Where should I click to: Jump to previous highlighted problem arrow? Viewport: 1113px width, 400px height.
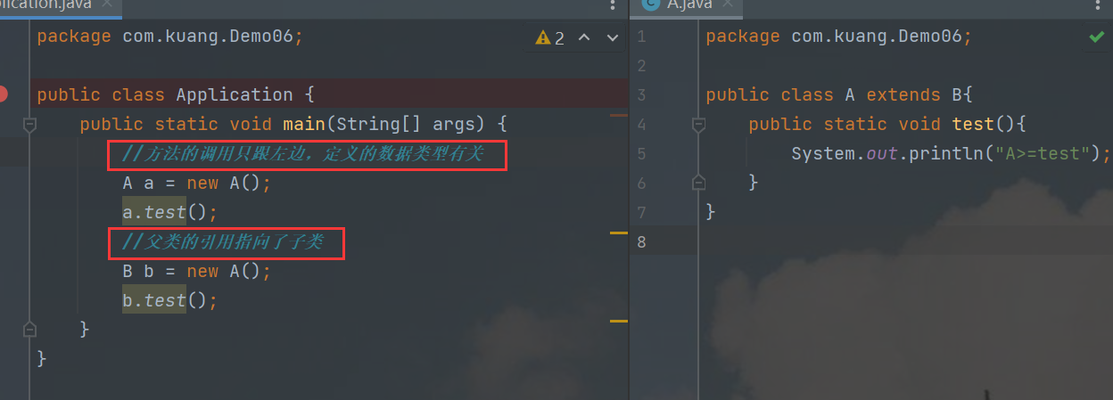click(x=585, y=38)
